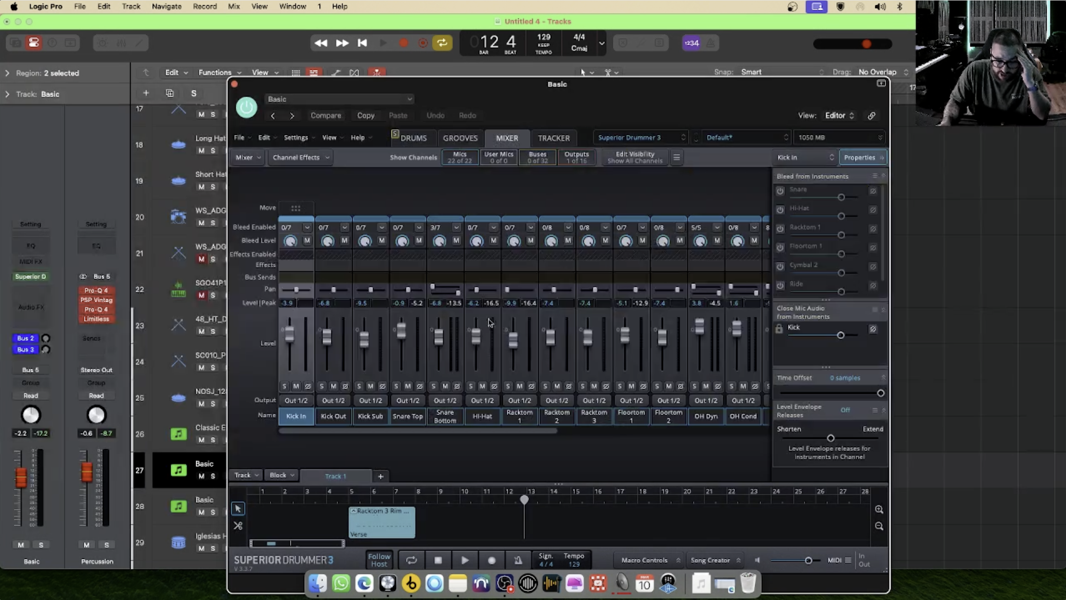Open the Kick In channel selector dropdown
Screen dimensions: 1066x600
tap(805, 158)
